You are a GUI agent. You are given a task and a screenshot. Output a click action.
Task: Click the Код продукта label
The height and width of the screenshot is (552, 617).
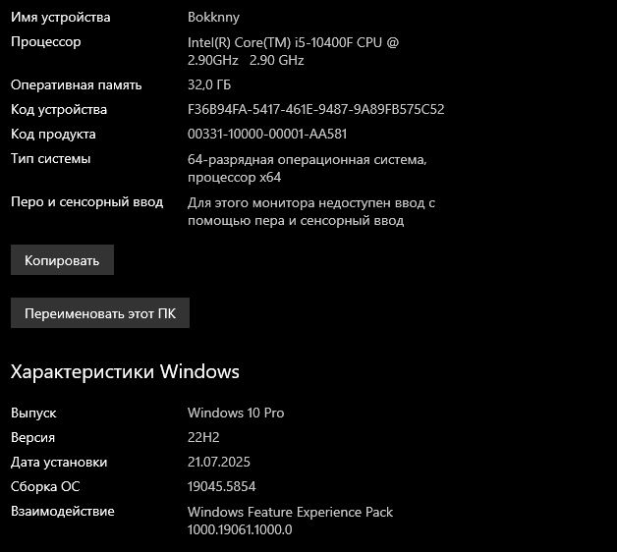53,135
